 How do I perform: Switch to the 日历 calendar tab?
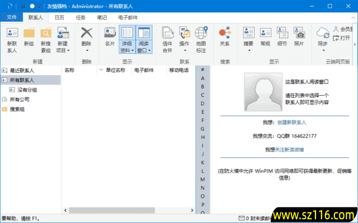pyautogui.click(x=59, y=17)
